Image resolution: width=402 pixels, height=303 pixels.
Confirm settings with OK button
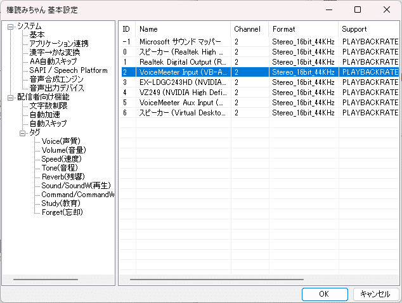pos(325,294)
